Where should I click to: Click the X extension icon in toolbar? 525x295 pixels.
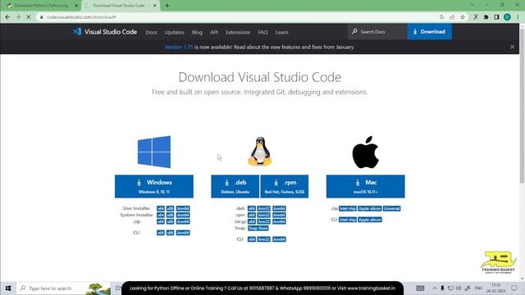coord(476,17)
